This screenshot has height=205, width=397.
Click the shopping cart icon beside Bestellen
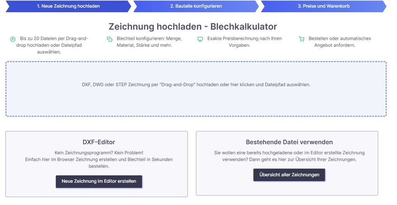click(301, 39)
